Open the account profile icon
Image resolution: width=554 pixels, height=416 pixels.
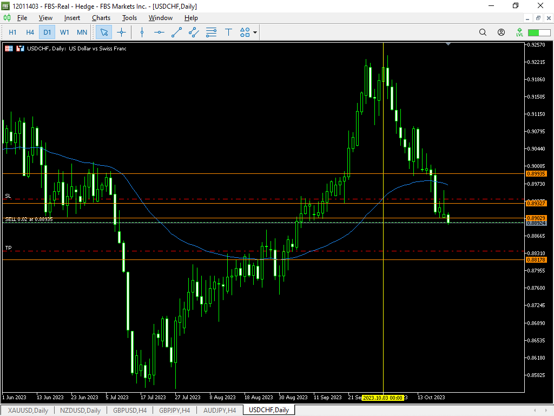501,32
